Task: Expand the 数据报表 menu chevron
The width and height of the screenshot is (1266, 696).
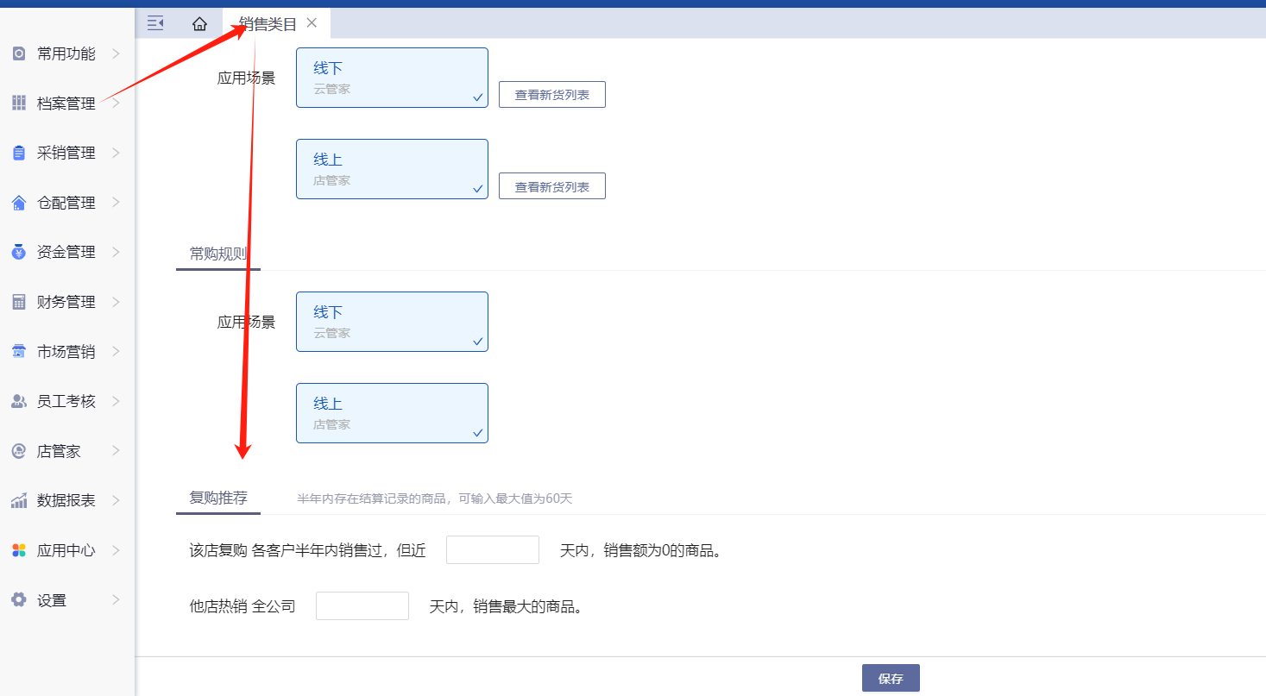Action: pos(116,500)
